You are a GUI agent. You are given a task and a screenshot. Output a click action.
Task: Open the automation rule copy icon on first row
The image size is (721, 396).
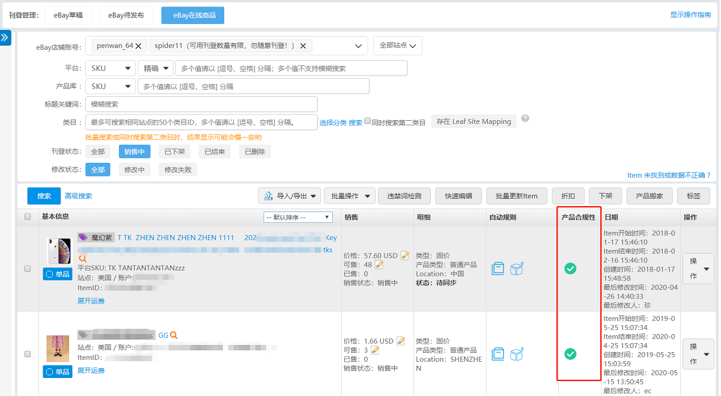tap(498, 269)
